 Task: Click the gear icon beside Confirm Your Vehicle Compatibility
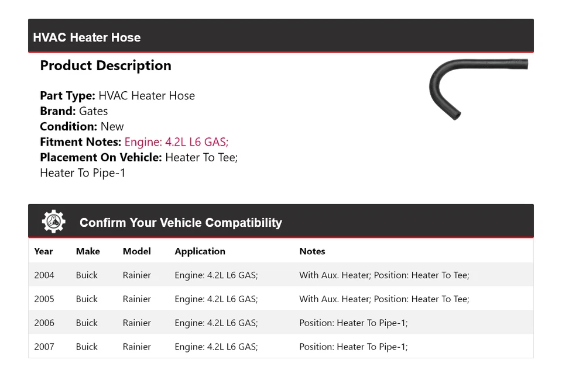click(53, 222)
